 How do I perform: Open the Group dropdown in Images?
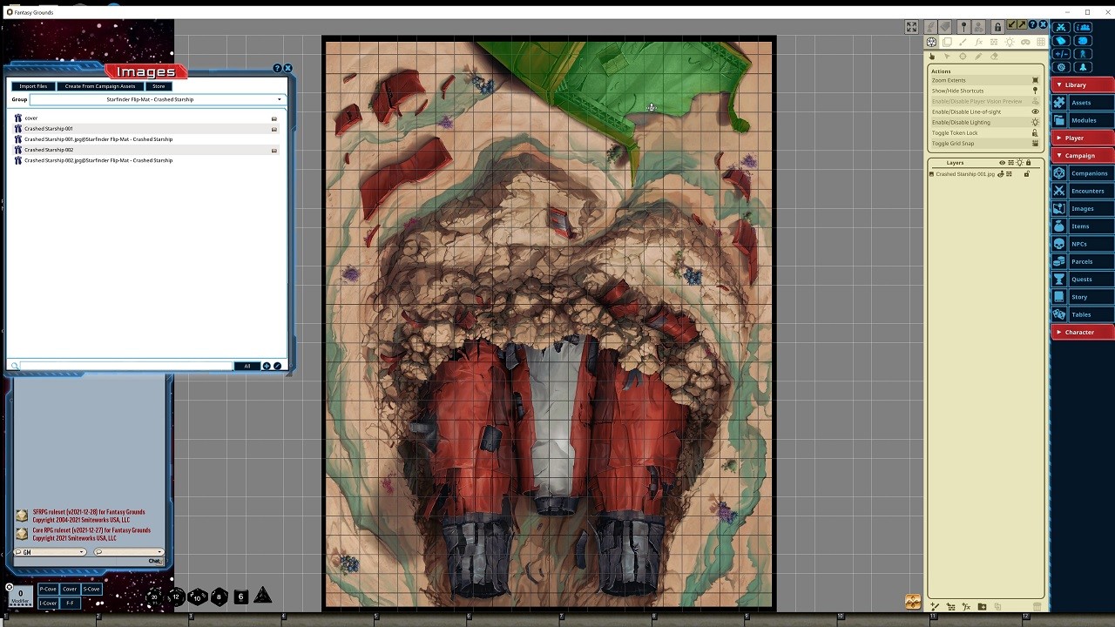(x=157, y=99)
